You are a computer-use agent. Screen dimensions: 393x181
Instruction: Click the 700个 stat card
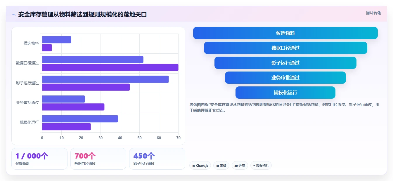point(98,159)
